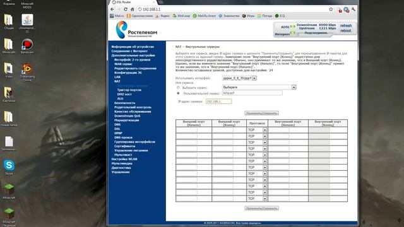Open the browser home page icon
Image resolution: width=404 pixels, height=227 pixels.
point(132,9)
